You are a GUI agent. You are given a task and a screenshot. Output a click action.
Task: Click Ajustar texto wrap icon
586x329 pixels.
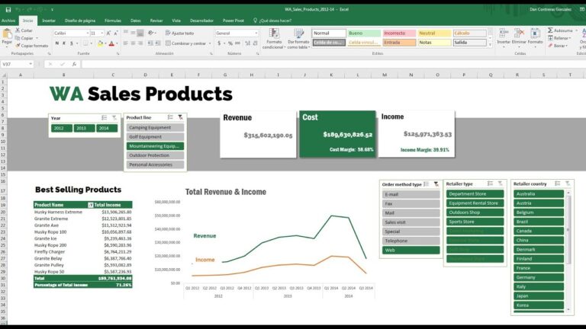(168, 34)
